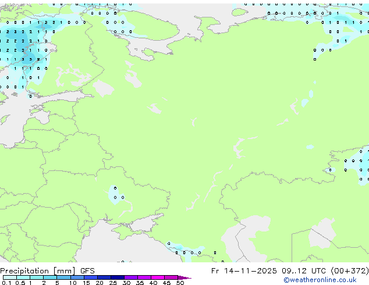This screenshot has height=285, width=369.
Task: Click the above-50 arrow tip of legend
Action: click(185, 278)
